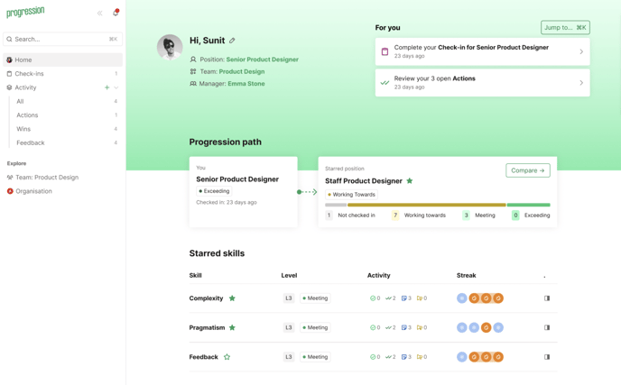Screen dimensions: 621x385
Task: Open the Emma Stone manager link
Action: (x=246, y=83)
